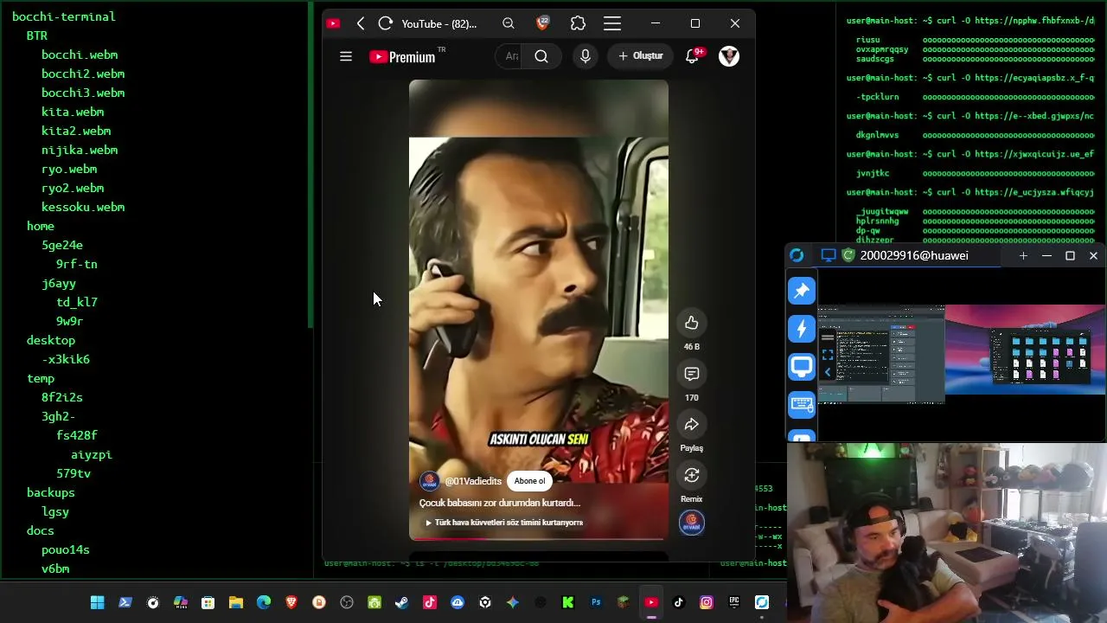
Task: Click the monitor icon in remote sidebar
Action: click(802, 367)
